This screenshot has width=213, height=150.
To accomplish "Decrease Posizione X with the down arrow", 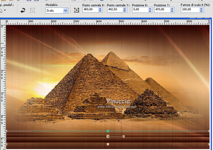I will click(x=150, y=11).
